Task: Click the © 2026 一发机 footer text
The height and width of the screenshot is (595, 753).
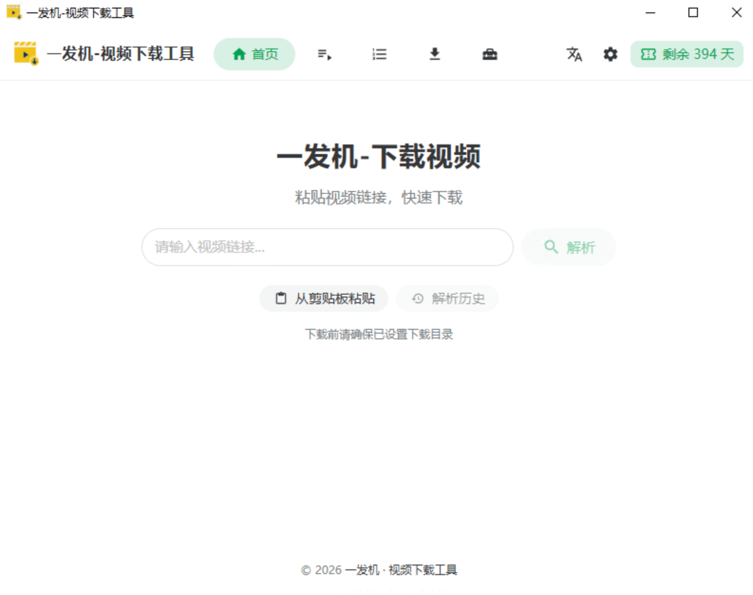Action: click(x=379, y=570)
